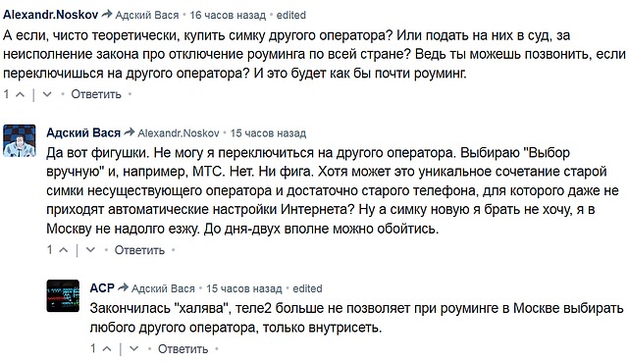This screenshot has width=628, height=363.
Task: Click the vote count on Alexandr.Noskov's comment
Action: tap(7, 94)
